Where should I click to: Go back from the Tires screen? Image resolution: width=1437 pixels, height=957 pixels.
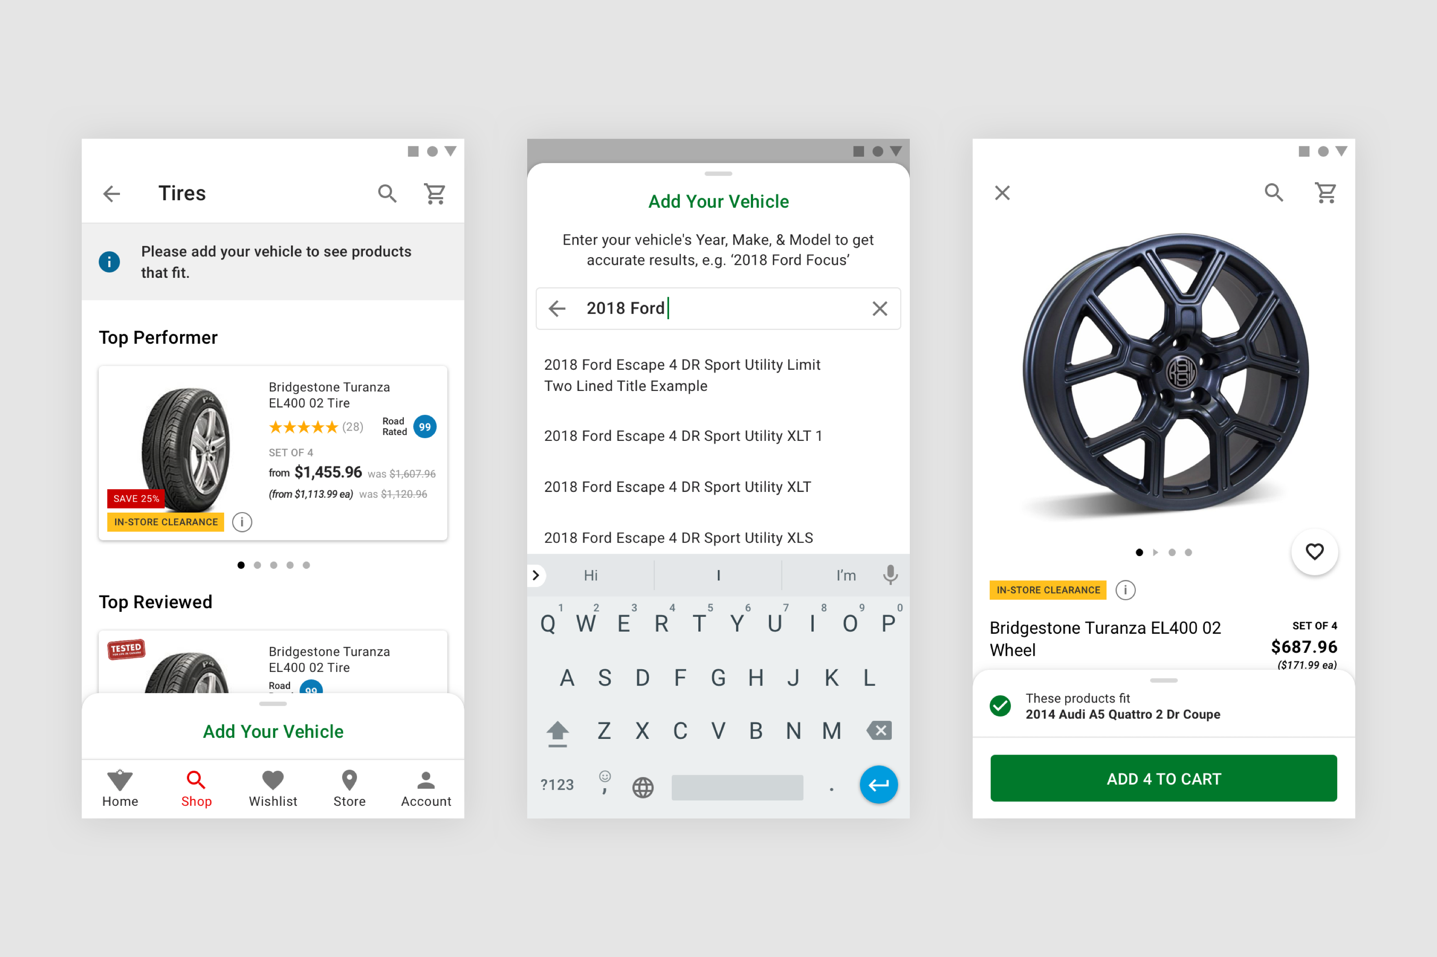[112, 194]
